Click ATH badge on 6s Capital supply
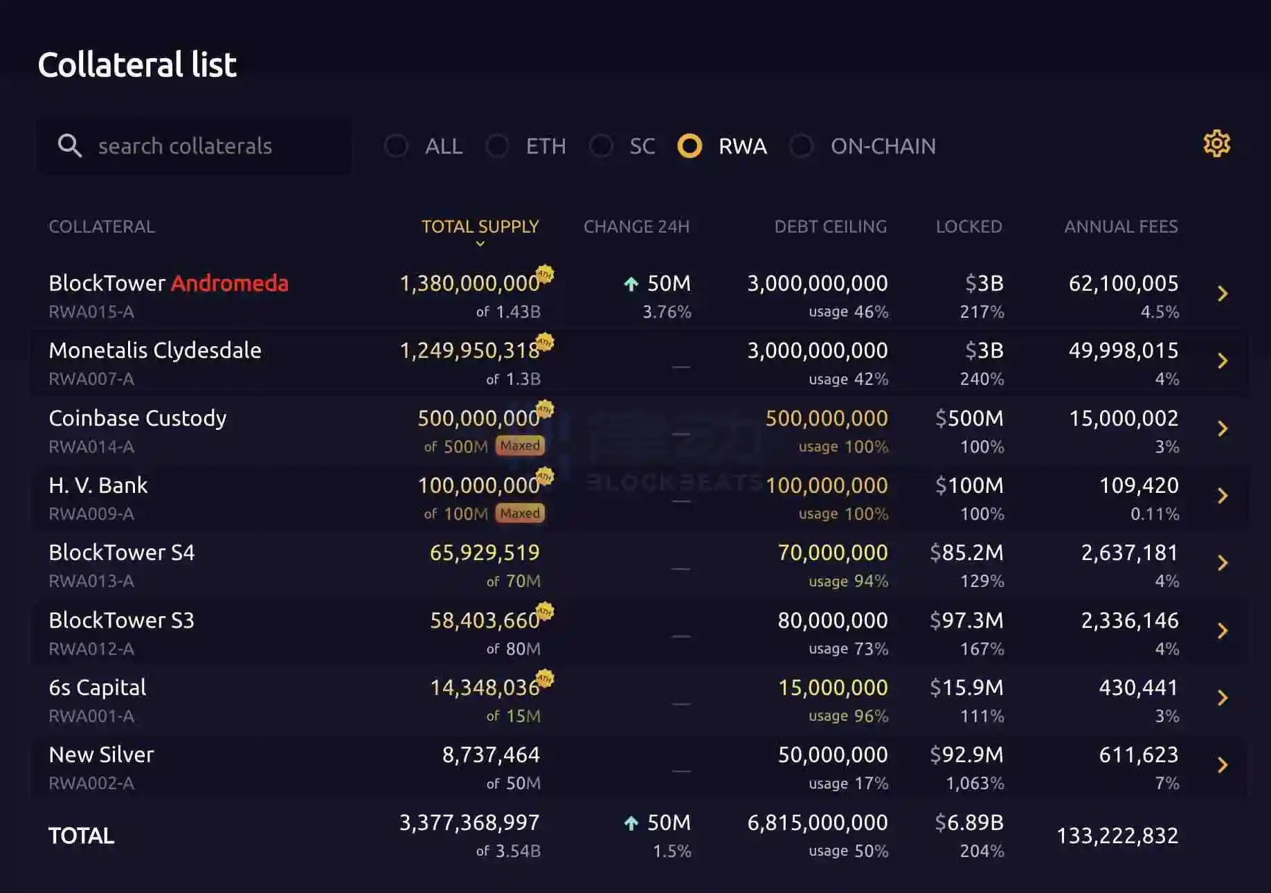The height and width of the screenshot is (893, 1271). pos(545,678)
